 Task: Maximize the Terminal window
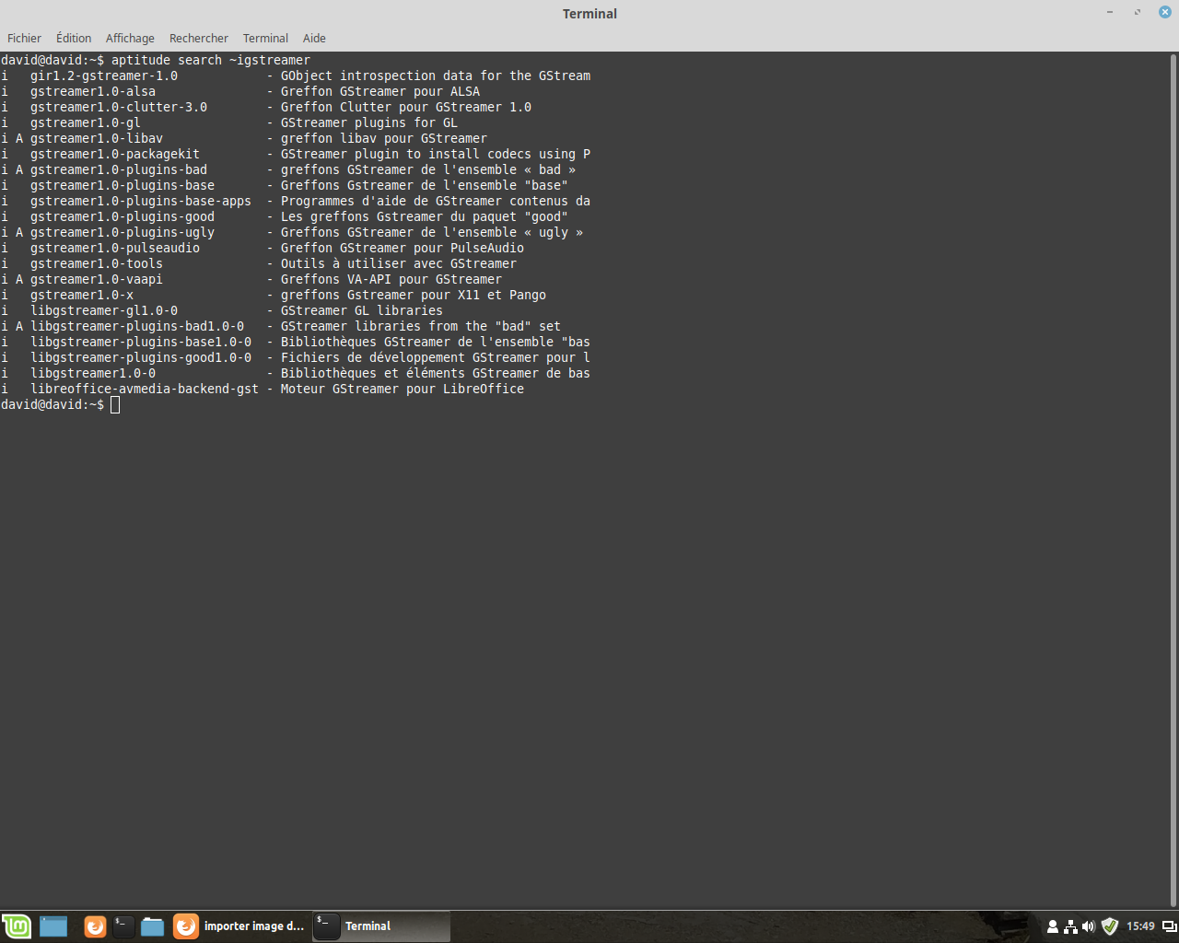(1138, 12)
